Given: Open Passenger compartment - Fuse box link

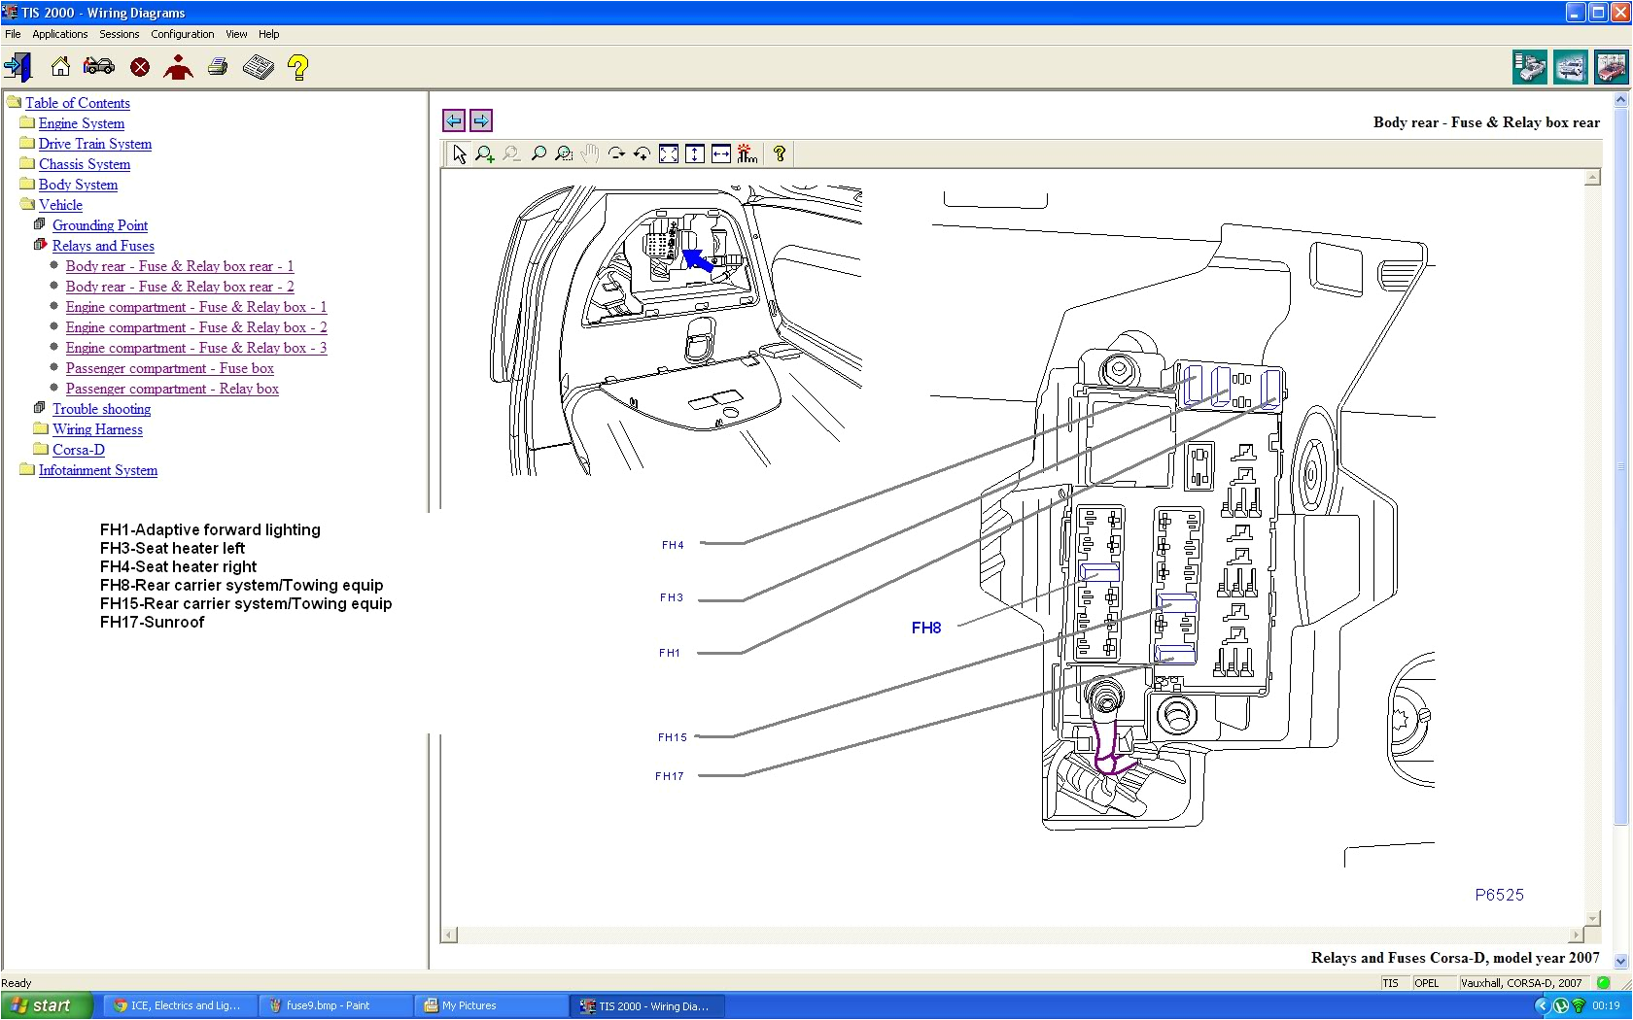Looking at the screenshot, I should [x=170, y=368].
